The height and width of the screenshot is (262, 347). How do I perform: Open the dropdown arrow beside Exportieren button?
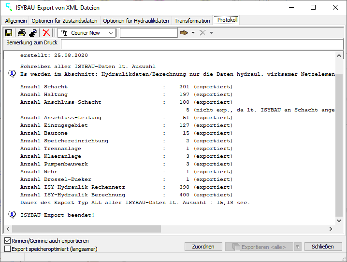(x=298, y=247)
